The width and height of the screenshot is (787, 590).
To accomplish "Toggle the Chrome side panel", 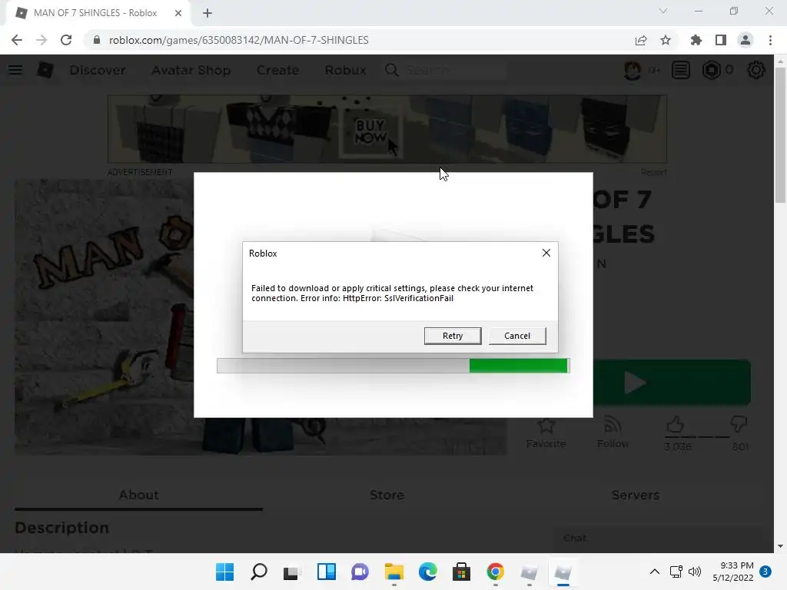I will coord(721,40).
